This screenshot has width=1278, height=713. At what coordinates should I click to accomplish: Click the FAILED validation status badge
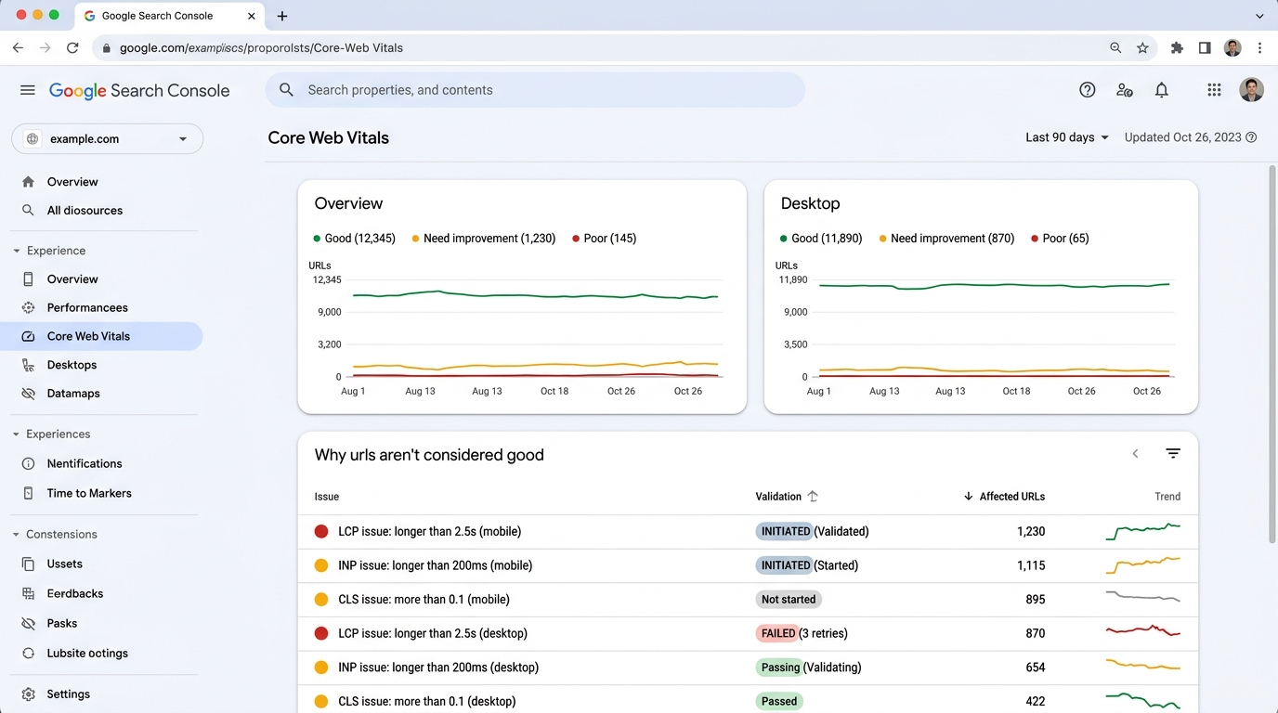pyautogui.click(x=777, y=633)
